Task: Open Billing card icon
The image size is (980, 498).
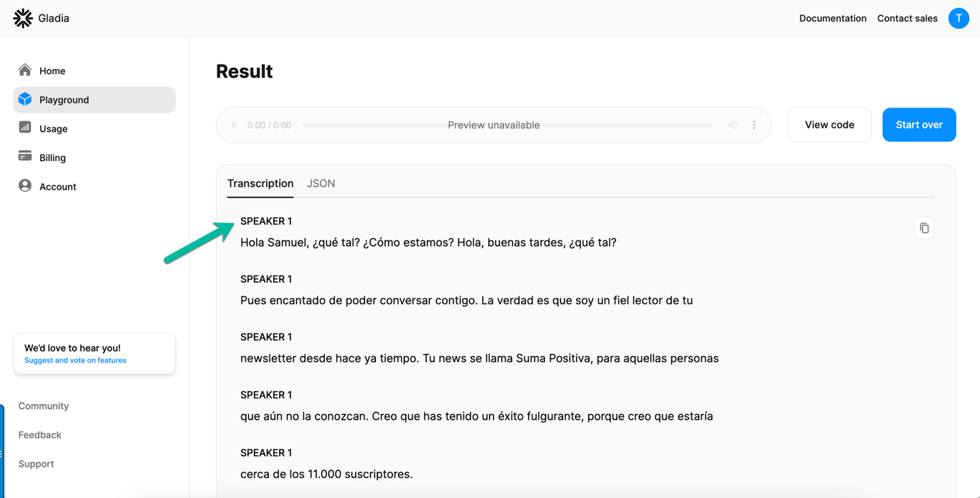Action: click(x=25, y=156)
